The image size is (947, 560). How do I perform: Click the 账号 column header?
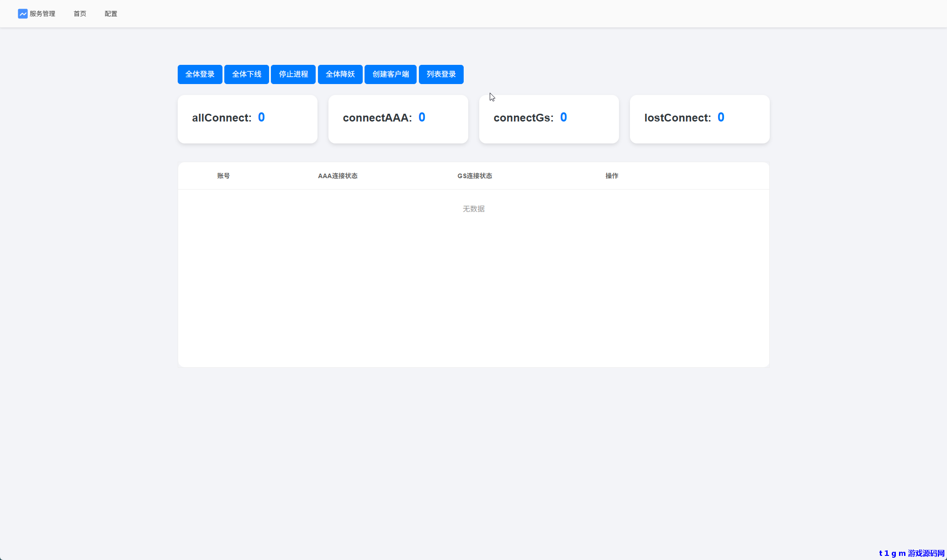[223, 176]
